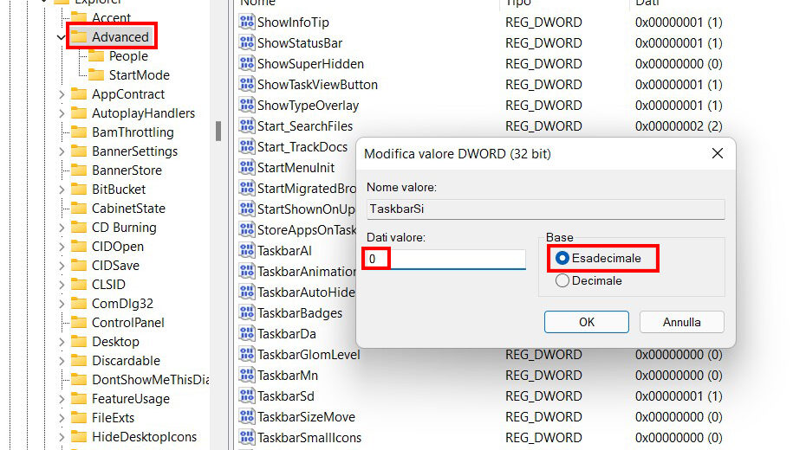Select the StartShownOnUp value name

(306, 209)
